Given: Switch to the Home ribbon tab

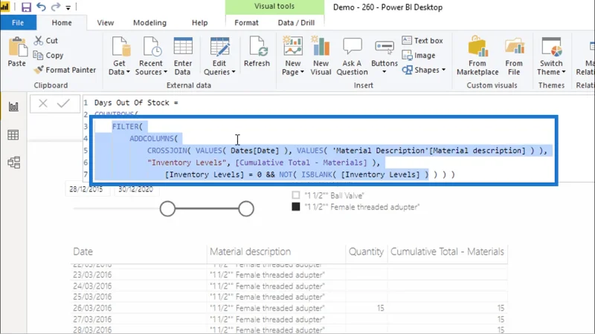Looking at the screenshot, I should coord(62,23).
